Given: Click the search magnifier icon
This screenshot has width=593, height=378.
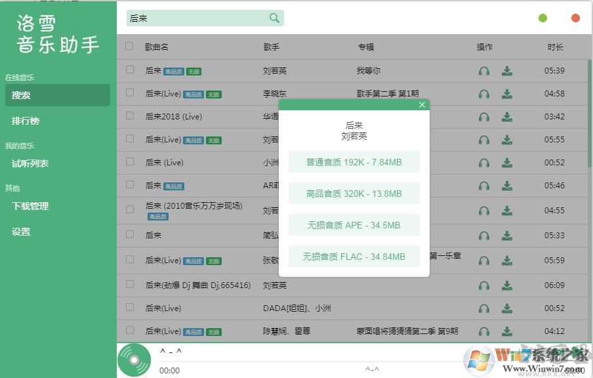Looking at the screenshot, I should [x=274, y=18].
